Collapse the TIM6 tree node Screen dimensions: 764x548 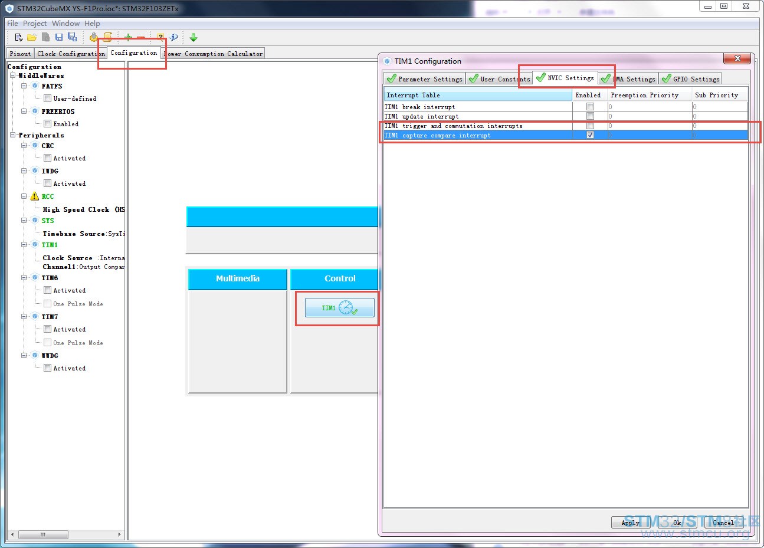click(x=24, y=278)
